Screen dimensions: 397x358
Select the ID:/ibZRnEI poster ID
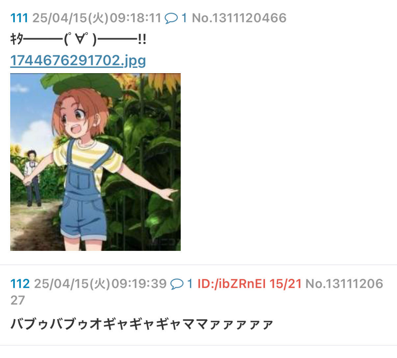(231, 283)
